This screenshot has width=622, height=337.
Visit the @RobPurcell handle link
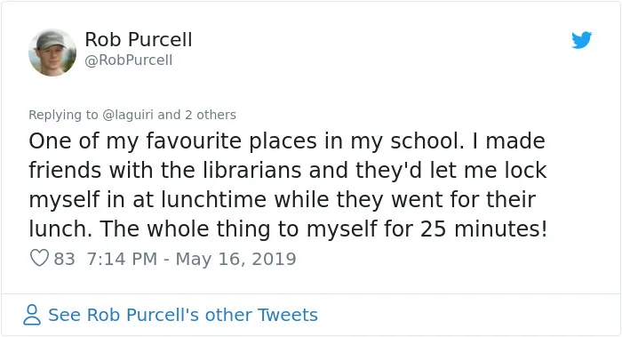tap(129, 60)
